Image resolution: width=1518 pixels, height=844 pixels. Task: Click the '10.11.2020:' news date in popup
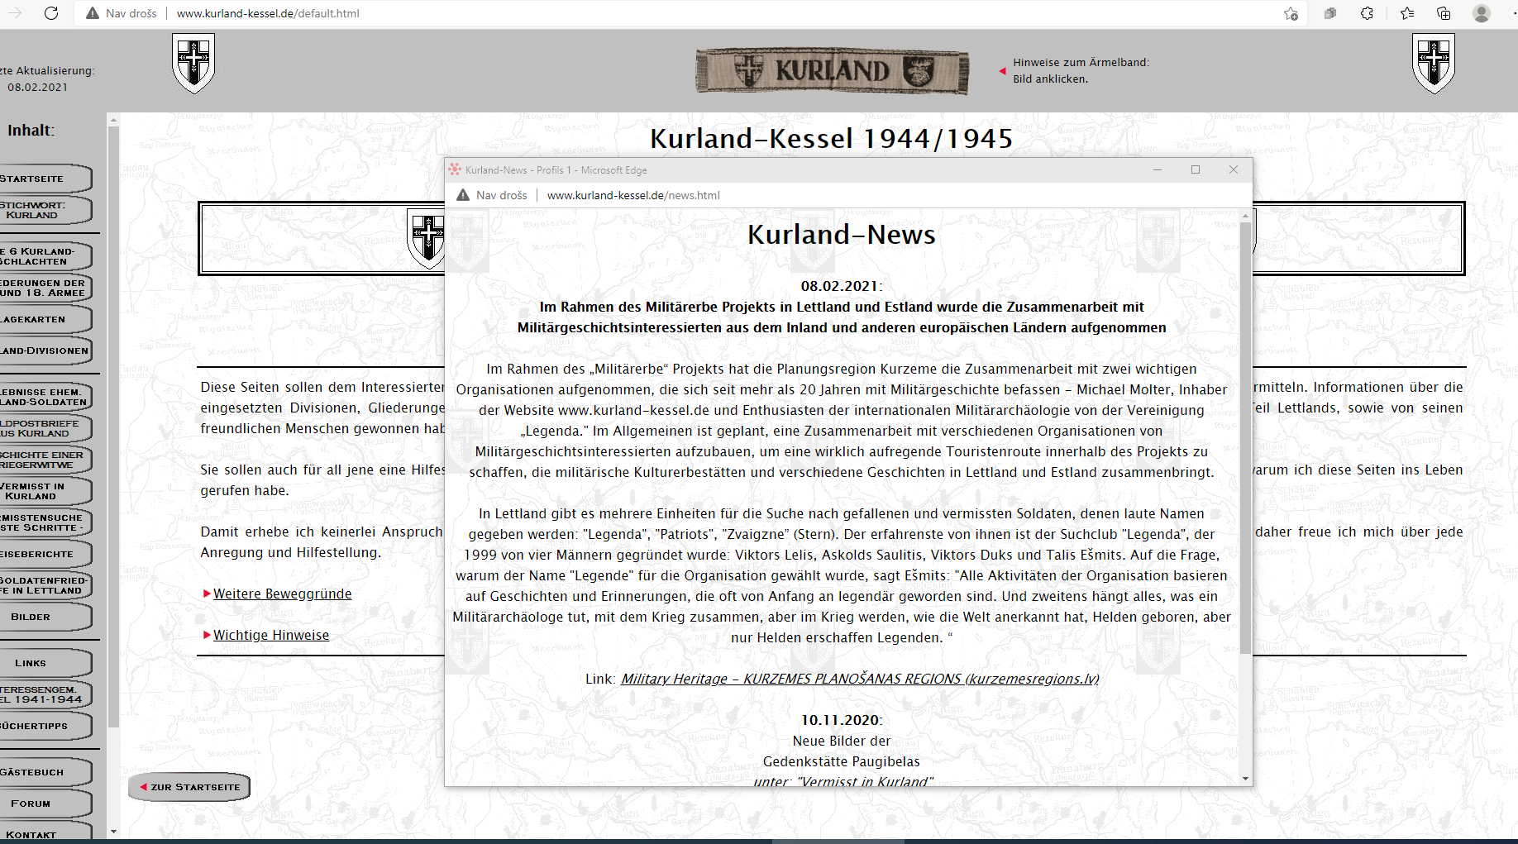(841, 720)
